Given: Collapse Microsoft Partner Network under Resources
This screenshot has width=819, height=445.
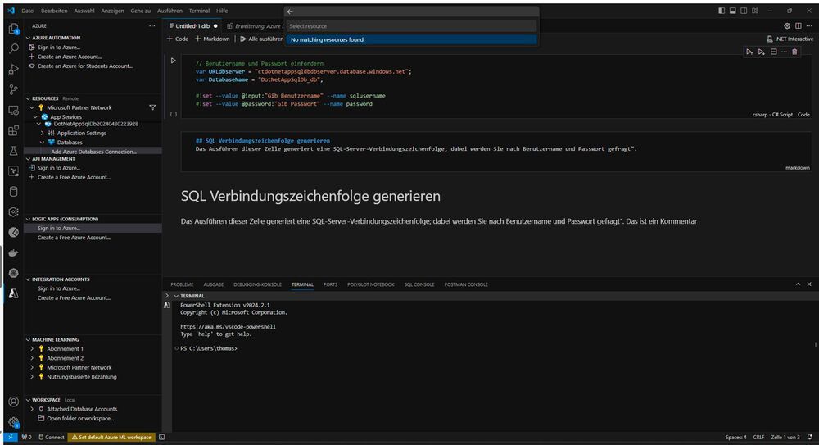Looking at the screenshot, I should (x=32, y=107).
